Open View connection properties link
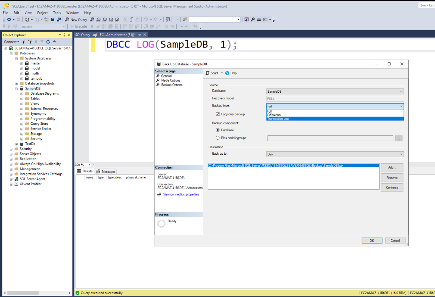Image resolution: width=435 pixels, height=297 pixels. 181,194
